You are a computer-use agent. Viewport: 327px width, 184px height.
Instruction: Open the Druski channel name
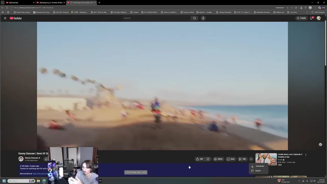pyautogui.click(x=280, y=160)
